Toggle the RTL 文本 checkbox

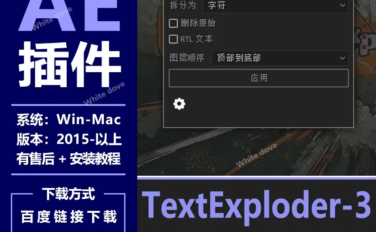pos(173,39)
